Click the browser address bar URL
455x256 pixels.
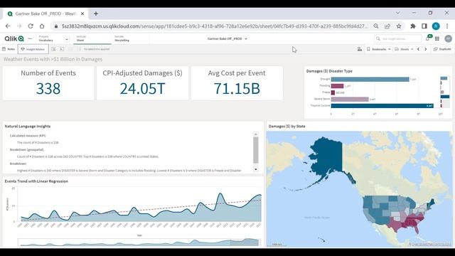(x=215, y=26)
